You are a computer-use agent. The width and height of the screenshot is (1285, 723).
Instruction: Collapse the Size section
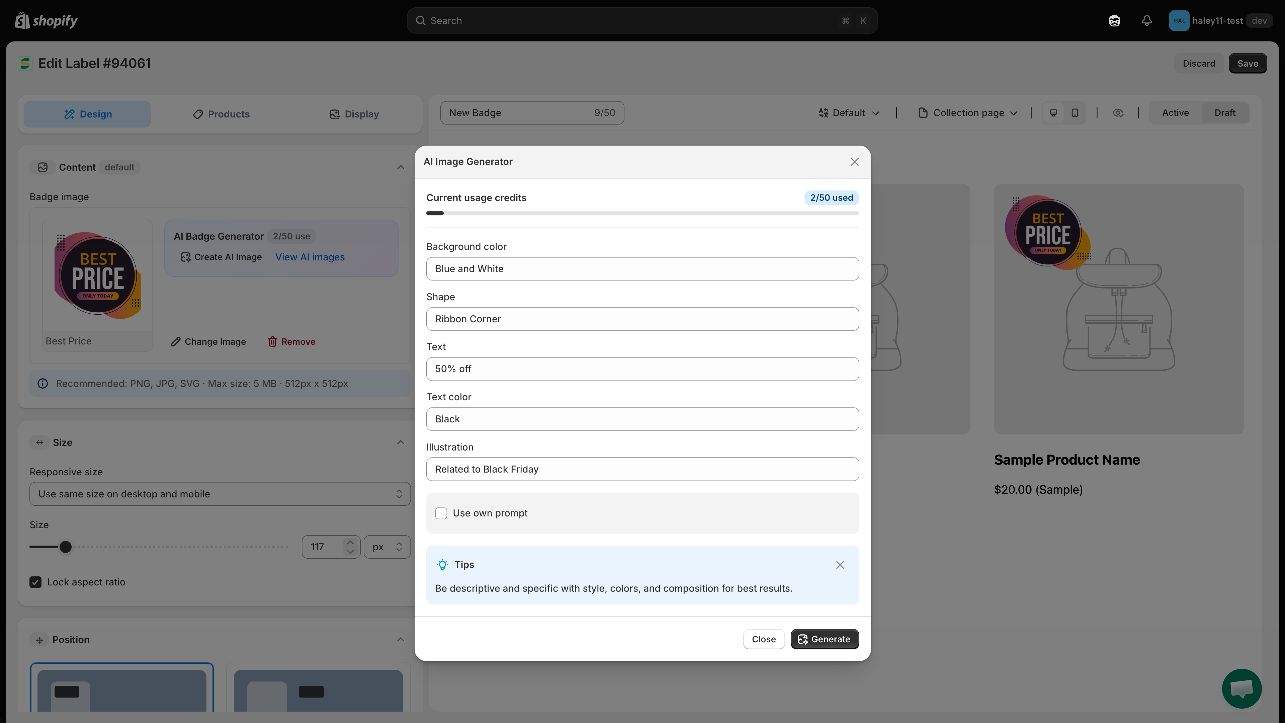pos(401,442)
